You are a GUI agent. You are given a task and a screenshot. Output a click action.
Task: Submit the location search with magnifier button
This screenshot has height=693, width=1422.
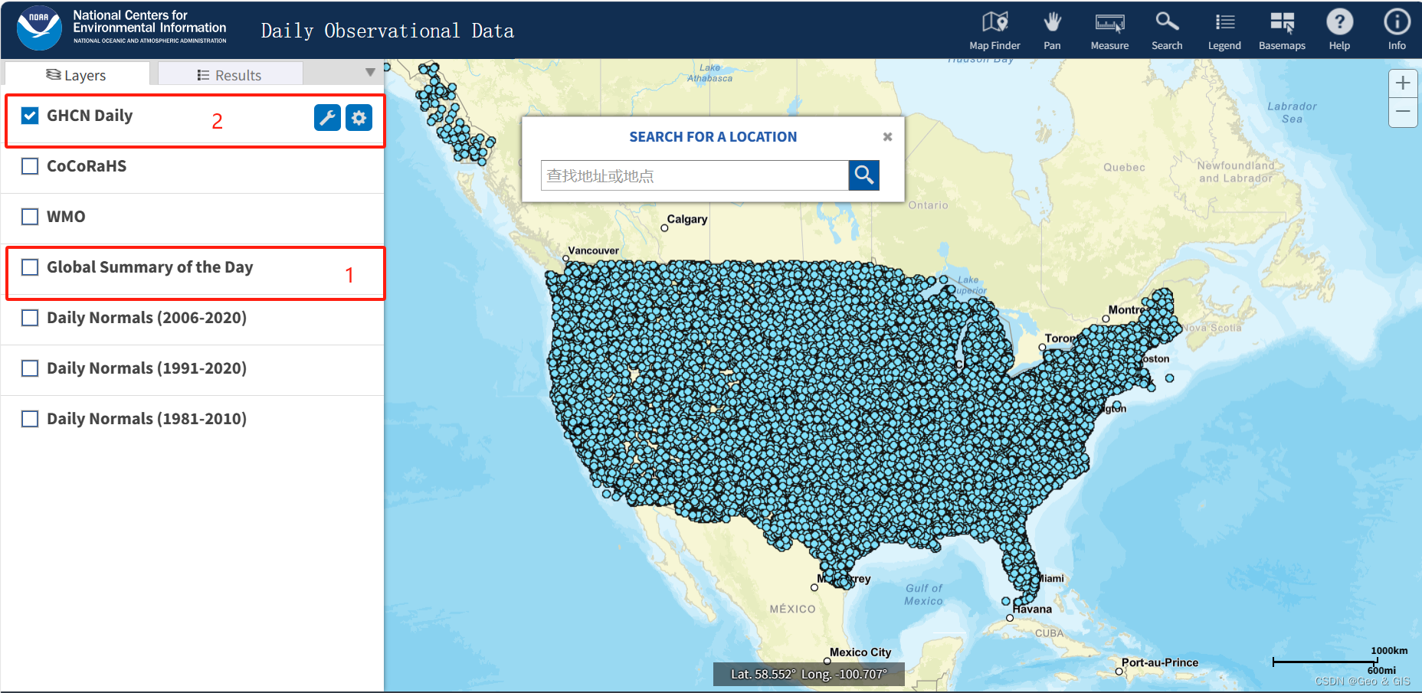[864, 175]
